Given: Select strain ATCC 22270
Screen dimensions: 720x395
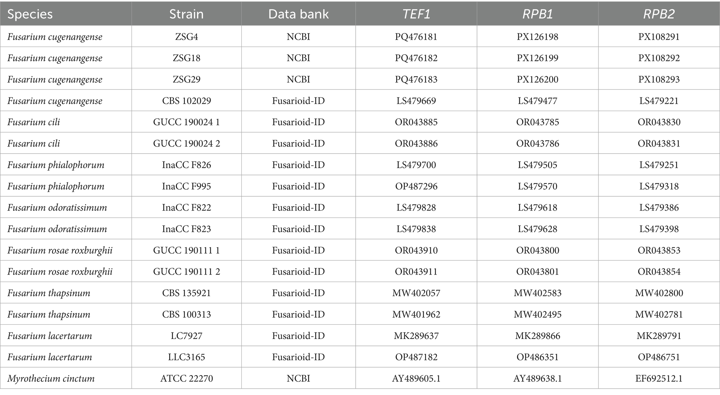Looking at the screenshot, I should click(x=187, y=378).
